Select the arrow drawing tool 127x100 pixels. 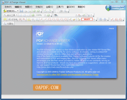pos(41,19)
